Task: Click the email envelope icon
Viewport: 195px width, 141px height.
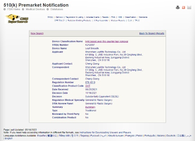Action: [x=189, y=7]
